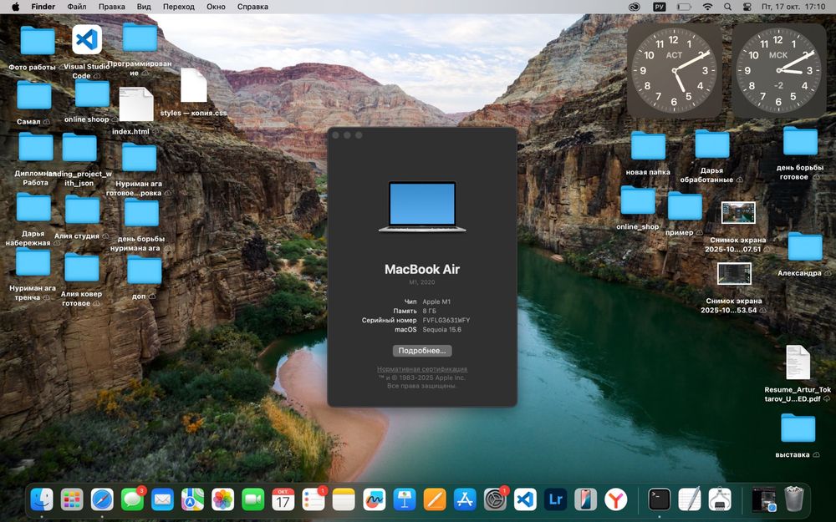The image size is (836, 522).
Task: Open FaceTime from the Dock
Action: 252,499
